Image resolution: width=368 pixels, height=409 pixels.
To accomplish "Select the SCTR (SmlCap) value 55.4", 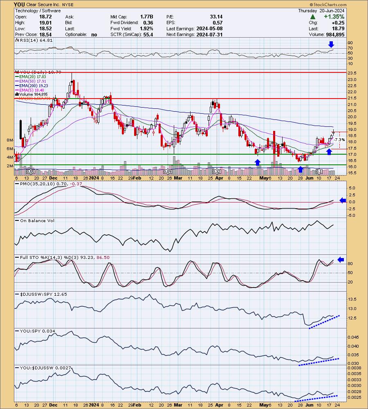I will (x=148, y=35).
